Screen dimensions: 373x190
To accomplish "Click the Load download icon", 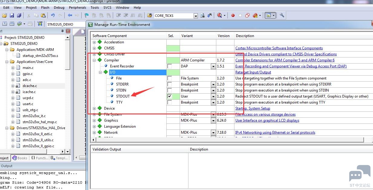I will 40,24.
